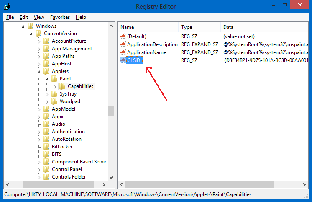Select the CLSID value name
Image resolution: width=312 pixels, height=202 pixels.
(134, 60)
